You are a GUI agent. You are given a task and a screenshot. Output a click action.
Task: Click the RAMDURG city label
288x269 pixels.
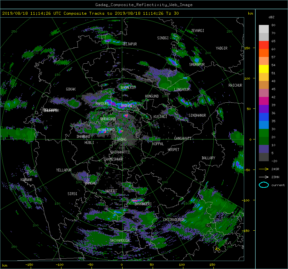[102, 104]
